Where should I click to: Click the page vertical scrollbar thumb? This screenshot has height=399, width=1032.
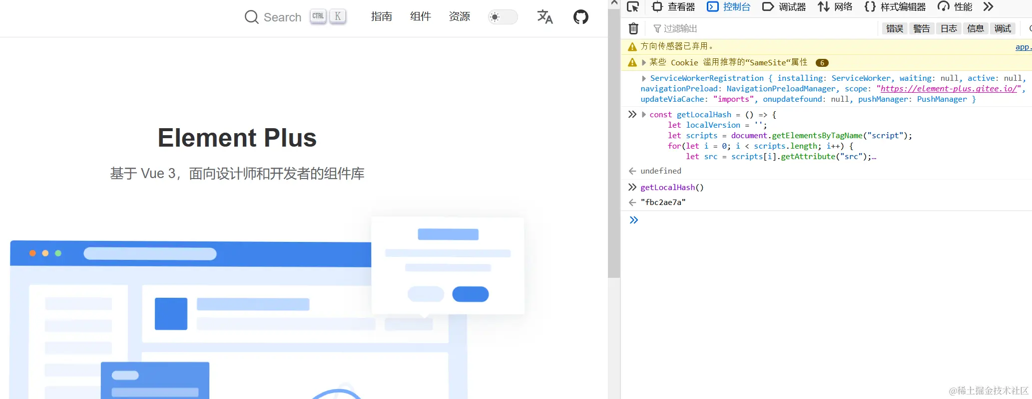(614, 142)
